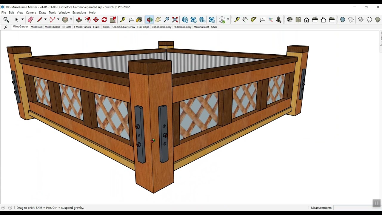Select the Scale tool

coord(113,20)
